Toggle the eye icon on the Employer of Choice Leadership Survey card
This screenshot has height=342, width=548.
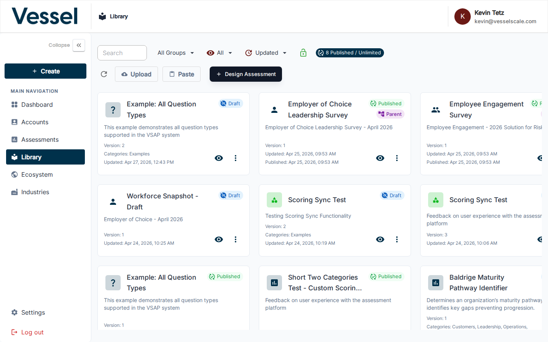point(380,158)
